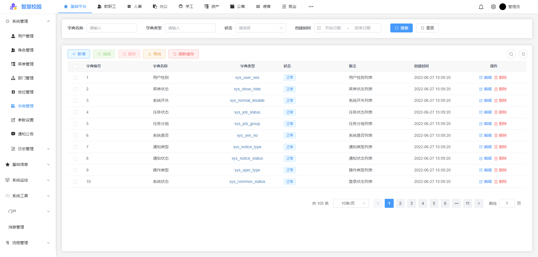Open the 资产 navigation tab
This screenshot has height=257, width=538.
point(212,6)
